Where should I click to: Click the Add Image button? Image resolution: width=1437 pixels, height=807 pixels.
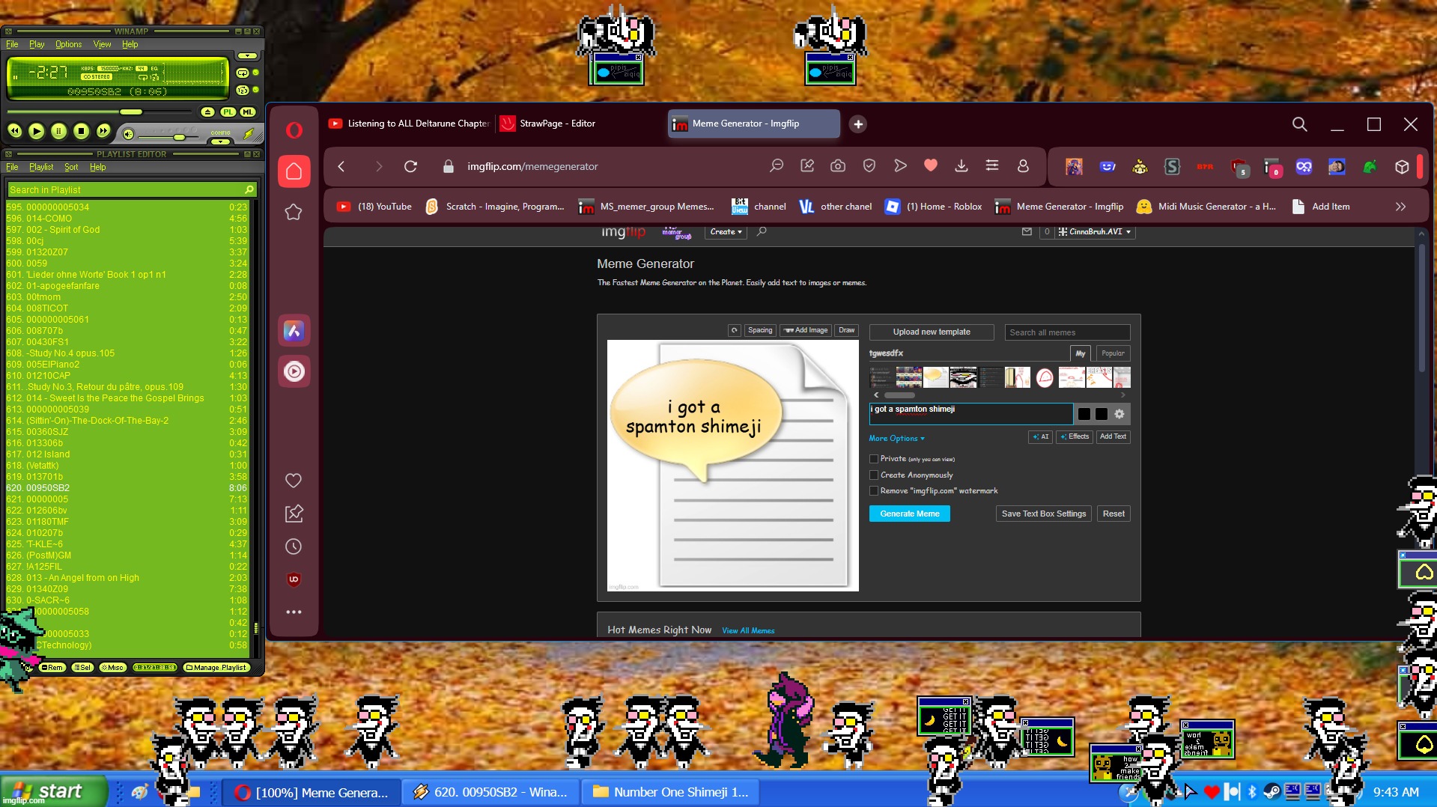(806, 330)
